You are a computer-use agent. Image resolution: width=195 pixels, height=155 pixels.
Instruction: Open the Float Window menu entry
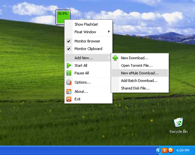(88, 32)
